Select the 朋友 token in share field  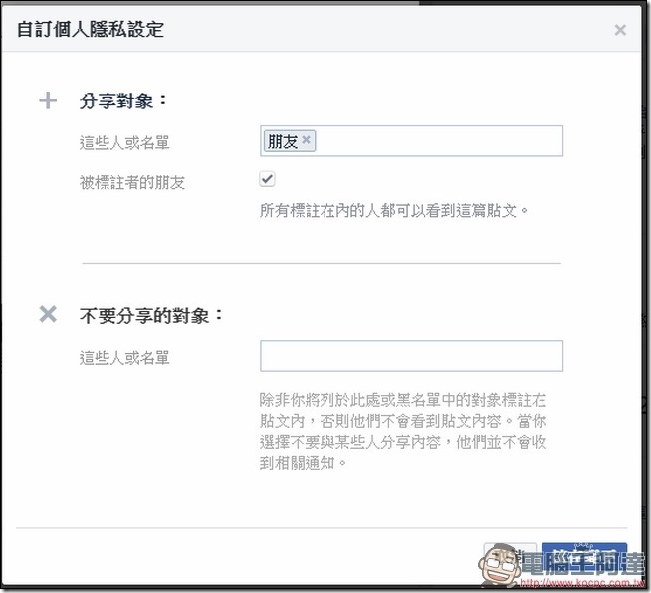(x=290, y=141)
